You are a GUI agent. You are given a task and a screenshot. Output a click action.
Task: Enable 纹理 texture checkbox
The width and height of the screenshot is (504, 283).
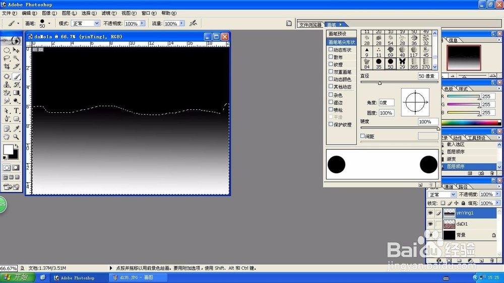point(331,64)
